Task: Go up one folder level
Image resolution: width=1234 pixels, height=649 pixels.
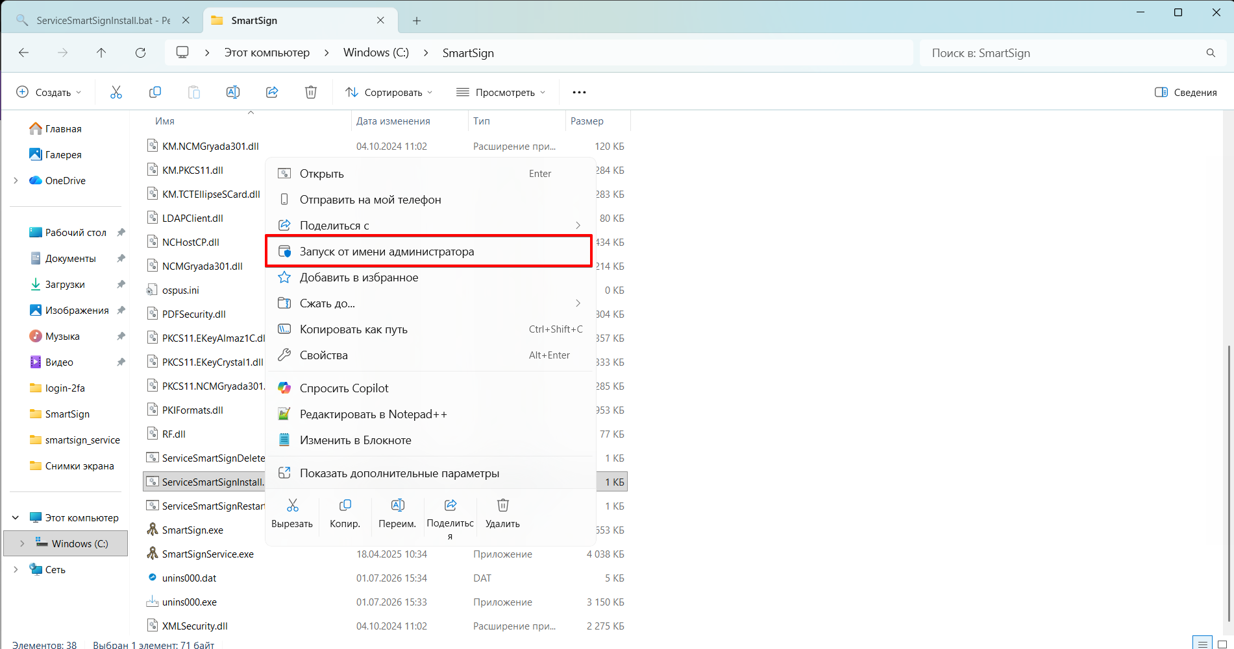Action: click(101, 53)
